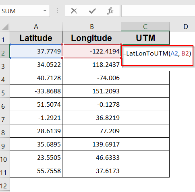Image resolution: width=195 pixels, height=192 pixels.
Task: Click the Latitude header cell
Action: tap(36, 38)
